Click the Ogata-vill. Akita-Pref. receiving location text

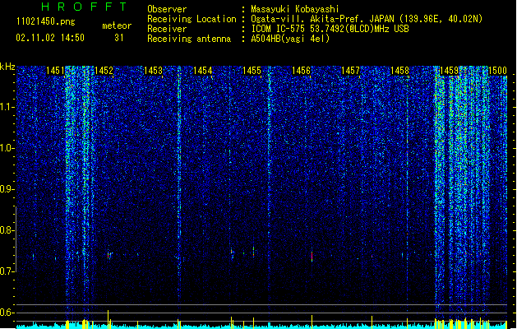pos(367,19)
